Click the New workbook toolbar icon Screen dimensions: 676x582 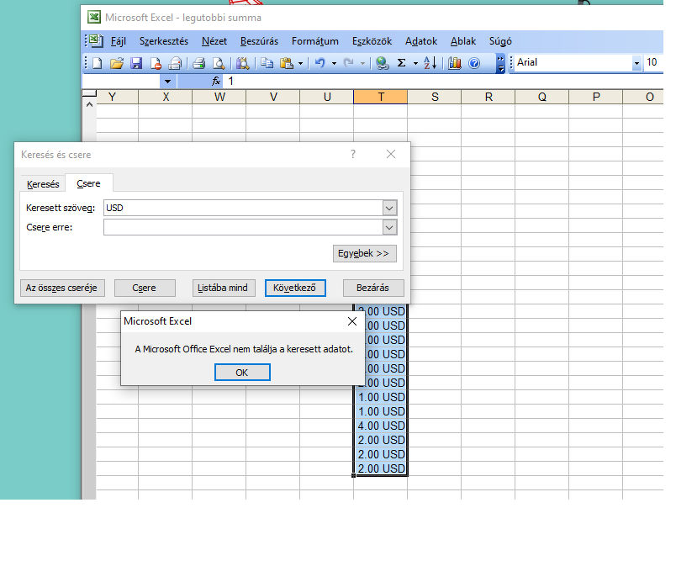click(x=98, y=63)
